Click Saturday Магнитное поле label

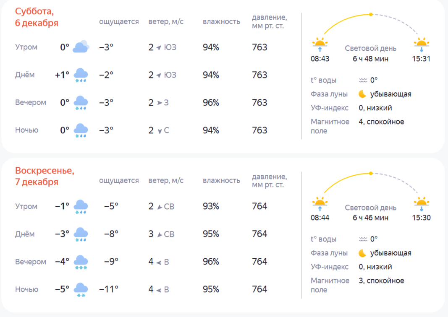tap(330, 126)
